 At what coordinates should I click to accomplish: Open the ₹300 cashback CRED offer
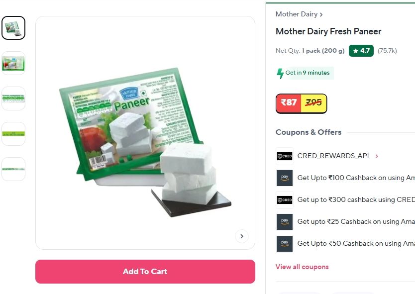(356, 200)
